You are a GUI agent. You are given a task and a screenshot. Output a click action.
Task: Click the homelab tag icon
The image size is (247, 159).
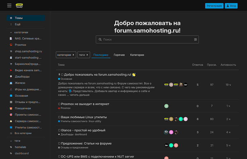pos(11,147)
